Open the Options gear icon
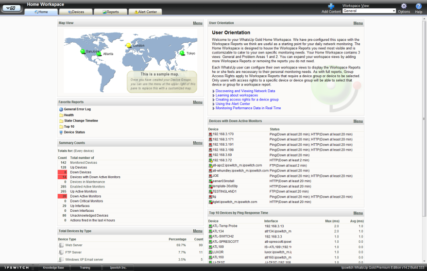427x271 pixels. coord(404,6)
